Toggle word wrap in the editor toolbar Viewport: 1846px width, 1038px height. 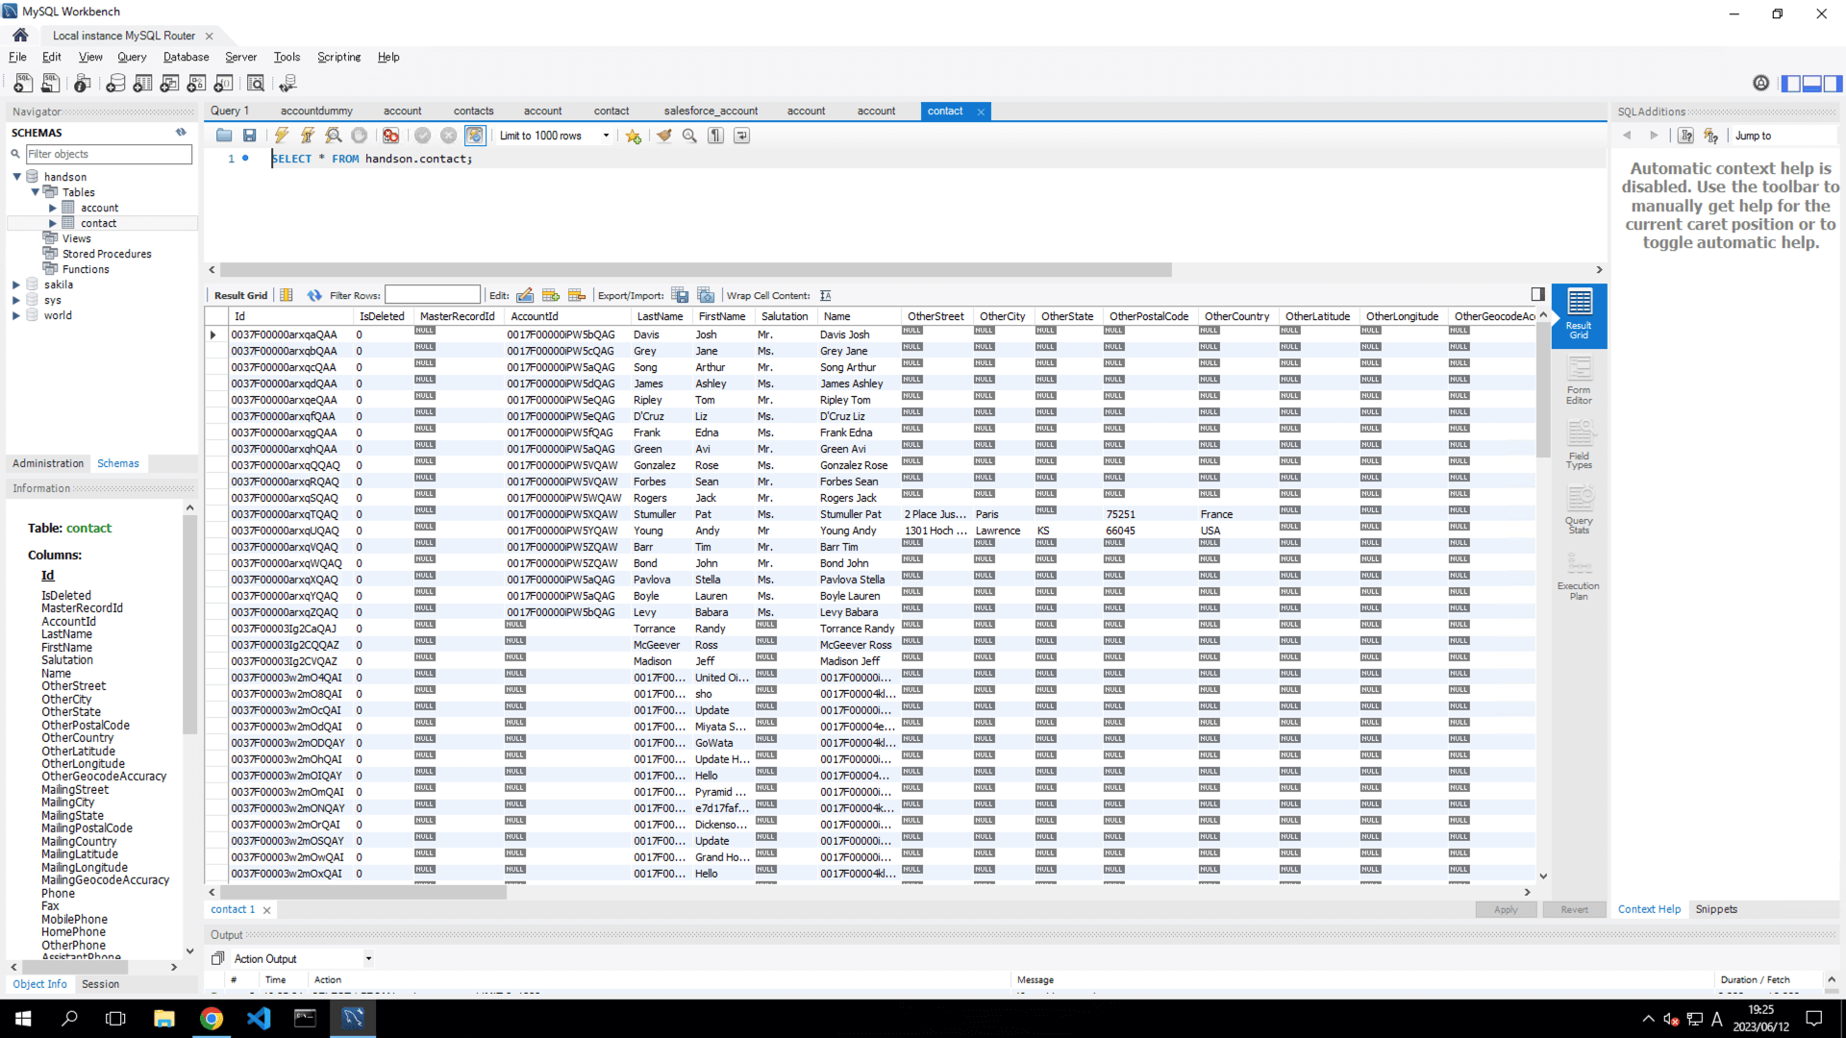[x=741, y=136]
